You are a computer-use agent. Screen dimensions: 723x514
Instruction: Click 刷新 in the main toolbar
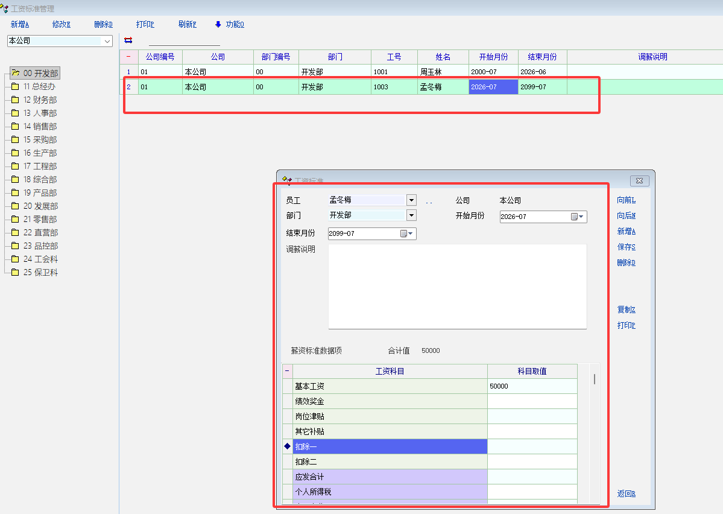(x=187, y=25)
